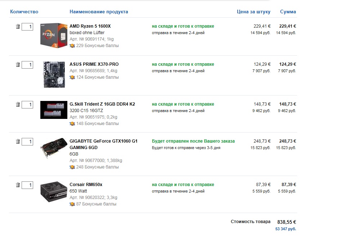Open AMD Ryzen 5 1600X product link

click(x=90, y=26)
